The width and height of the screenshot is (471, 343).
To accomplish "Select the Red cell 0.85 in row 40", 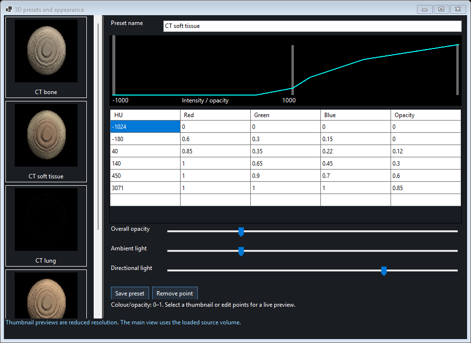I will (x=215, y=151).
